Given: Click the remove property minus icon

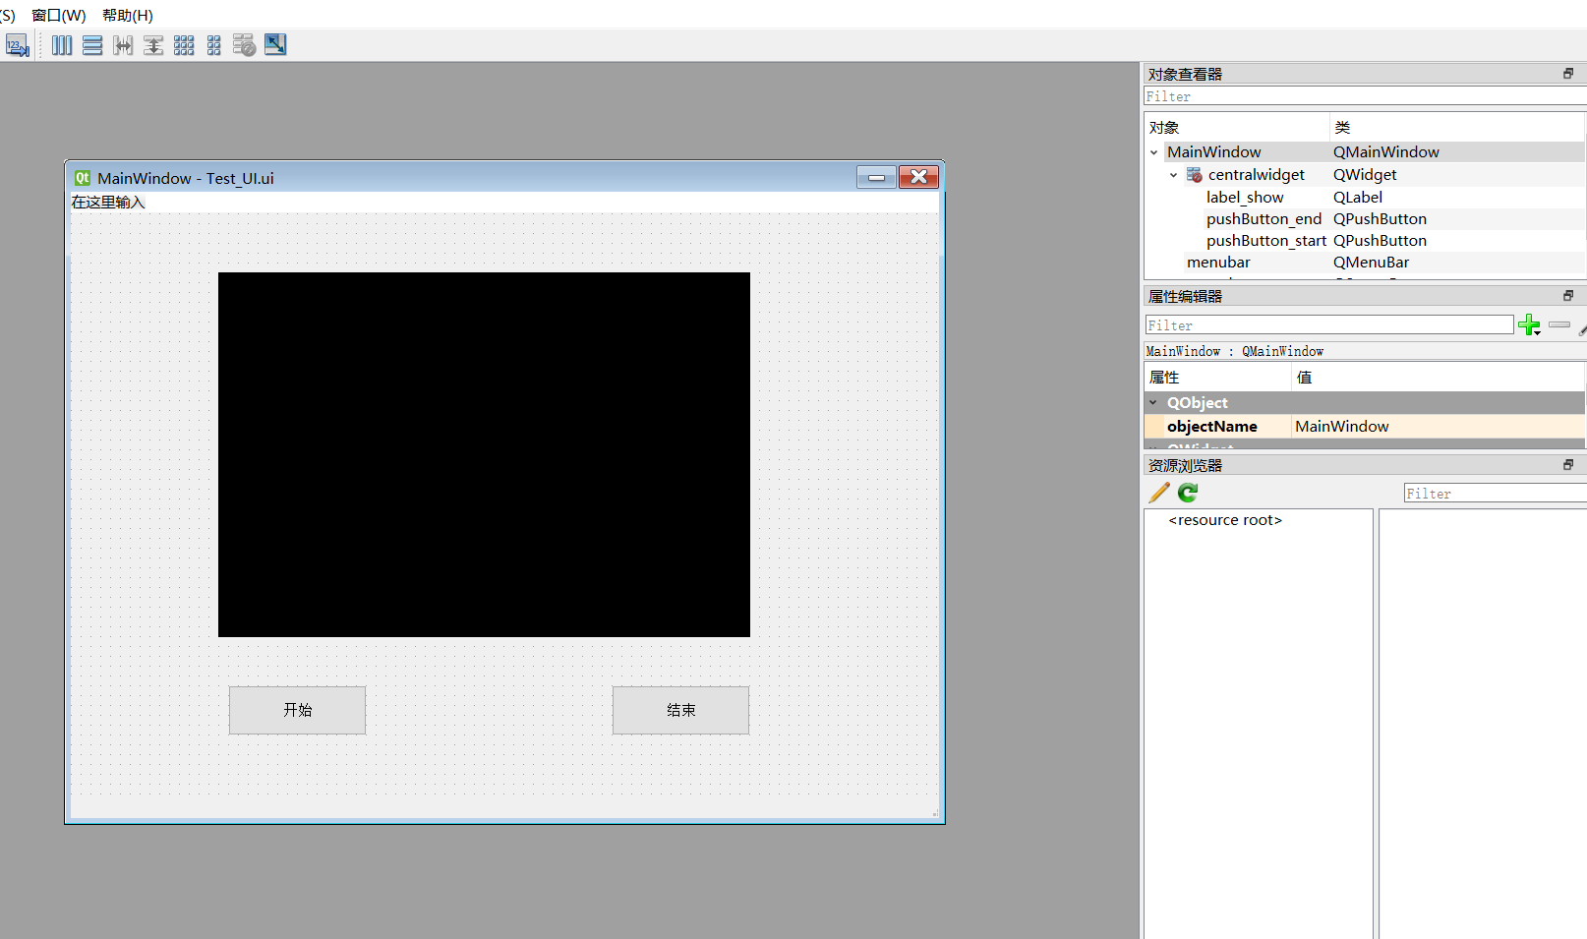Looking at the screenshot, I should [x=1559, y=324].
